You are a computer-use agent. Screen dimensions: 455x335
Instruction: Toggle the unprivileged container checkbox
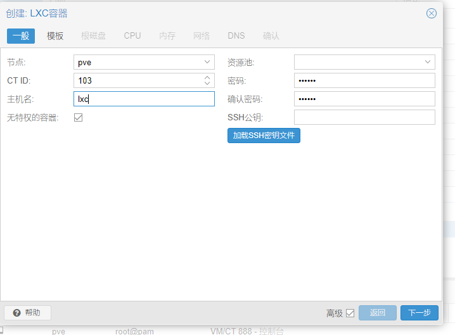79,117
